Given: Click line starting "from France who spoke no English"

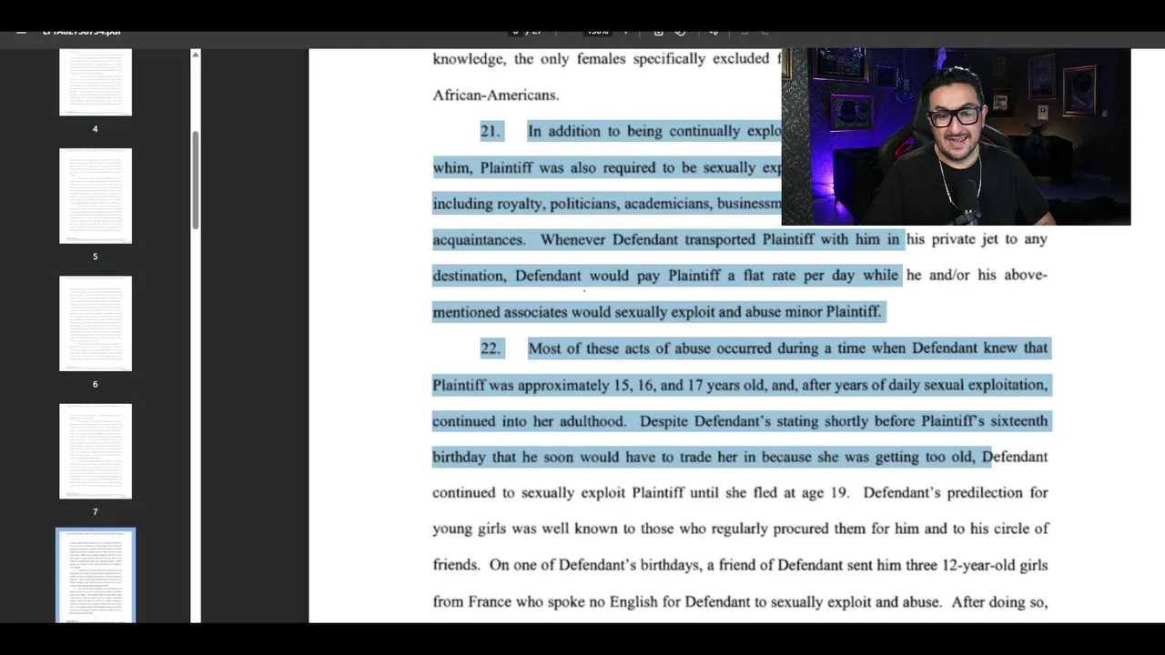Looking at the screenshot, I should 740,602.
